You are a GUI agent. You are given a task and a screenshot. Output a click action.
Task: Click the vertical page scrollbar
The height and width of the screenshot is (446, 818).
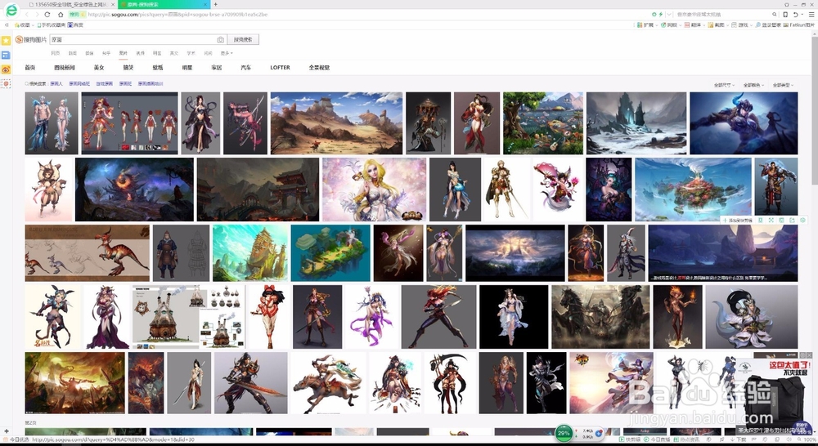pos(815,112)
